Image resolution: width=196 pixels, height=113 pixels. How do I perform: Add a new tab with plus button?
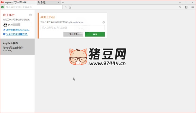(x=63, y=2)
